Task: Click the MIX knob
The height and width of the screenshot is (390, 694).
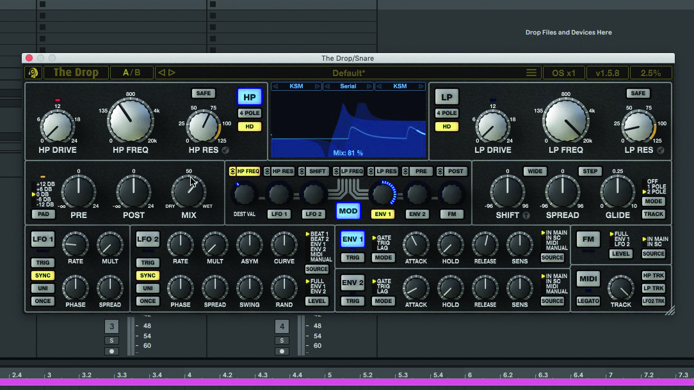Action: [x=189, y=192]
